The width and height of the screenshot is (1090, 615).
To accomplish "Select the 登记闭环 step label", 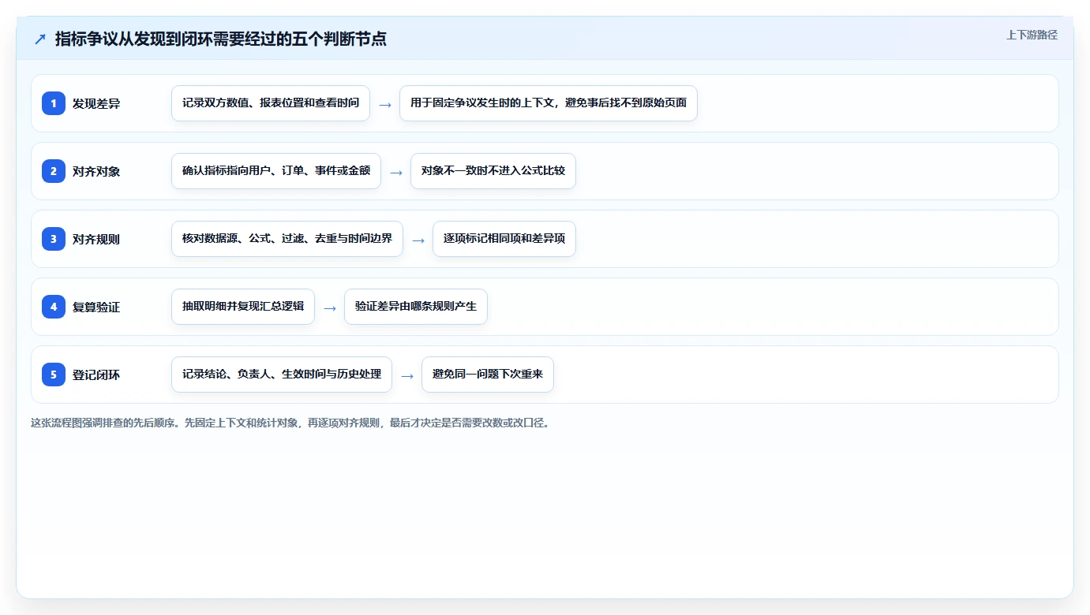I will (96, 375).
